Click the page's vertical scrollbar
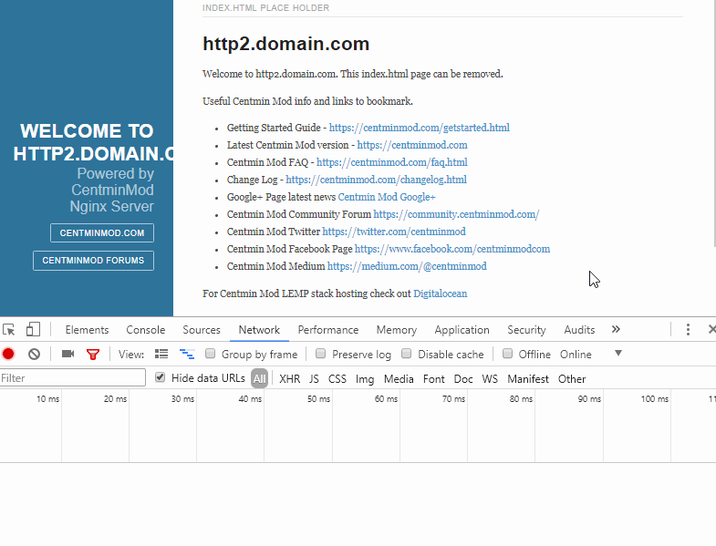Screen dimensions: 716x546 pyautogui.click(x=713, y=123)
